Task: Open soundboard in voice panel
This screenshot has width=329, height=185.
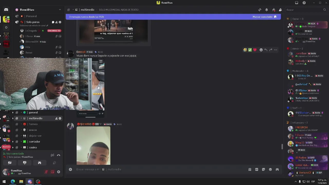Action: (x=54, y=163)
